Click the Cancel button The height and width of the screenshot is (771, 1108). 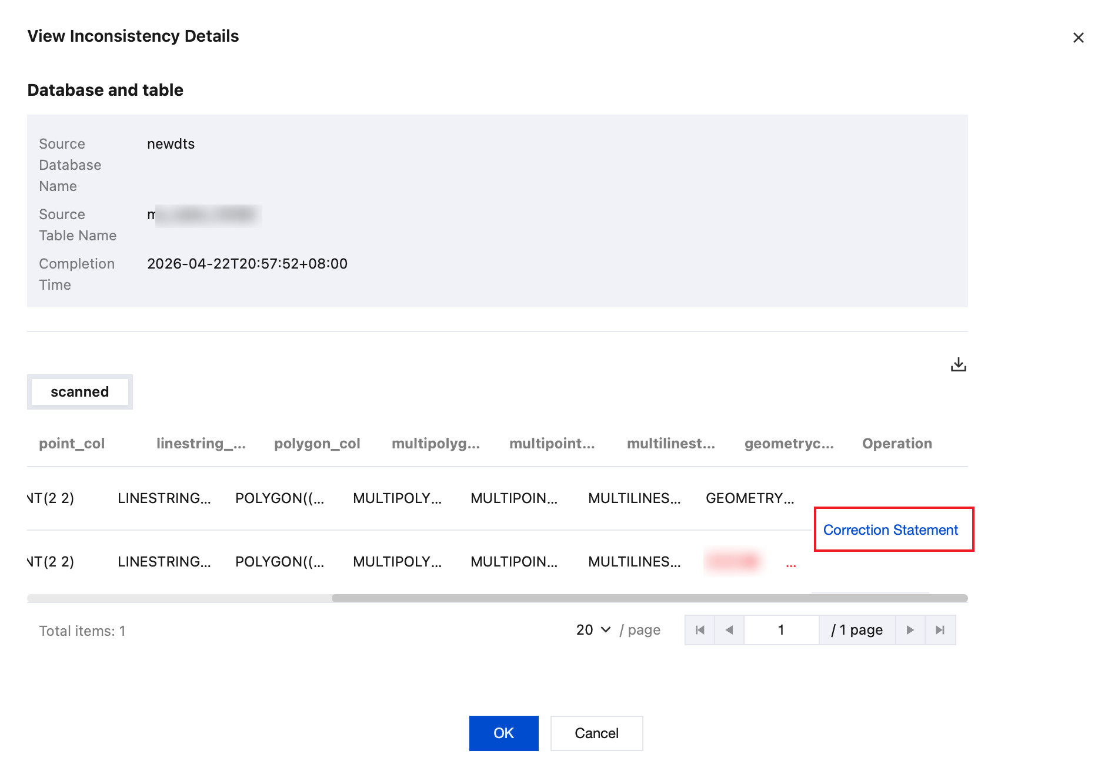pyautogui.click(x=596, y=733)
